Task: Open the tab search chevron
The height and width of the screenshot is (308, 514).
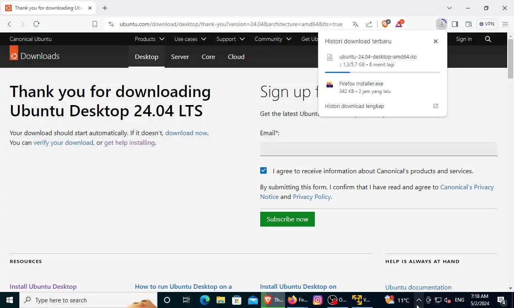Action: 449,8
